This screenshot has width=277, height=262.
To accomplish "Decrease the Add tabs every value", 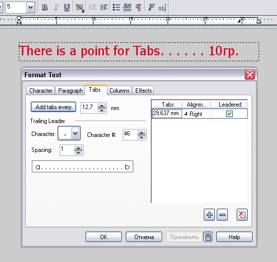I will click(x=102, y=110).
